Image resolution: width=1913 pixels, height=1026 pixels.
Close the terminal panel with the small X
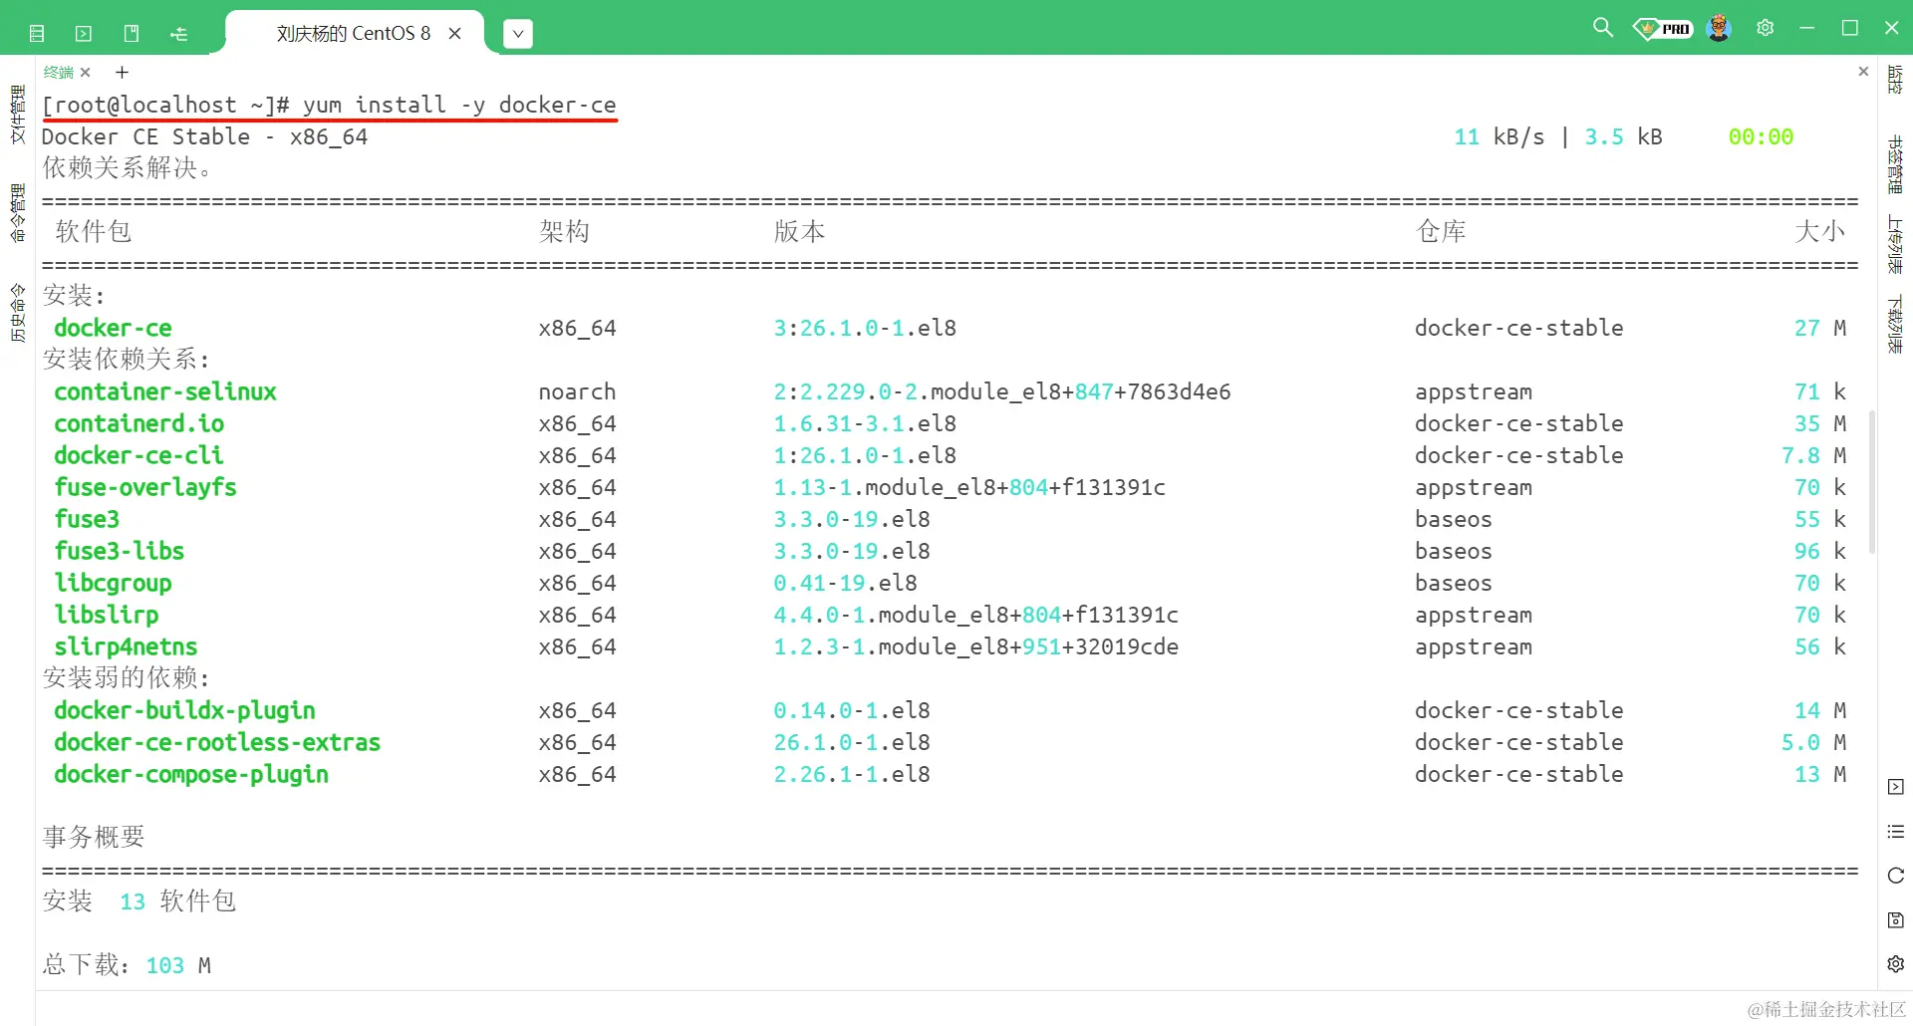pos(1863,72)
